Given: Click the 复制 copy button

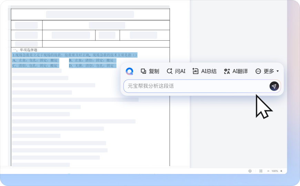Looking at the screenshot, I should pos(150,71).
